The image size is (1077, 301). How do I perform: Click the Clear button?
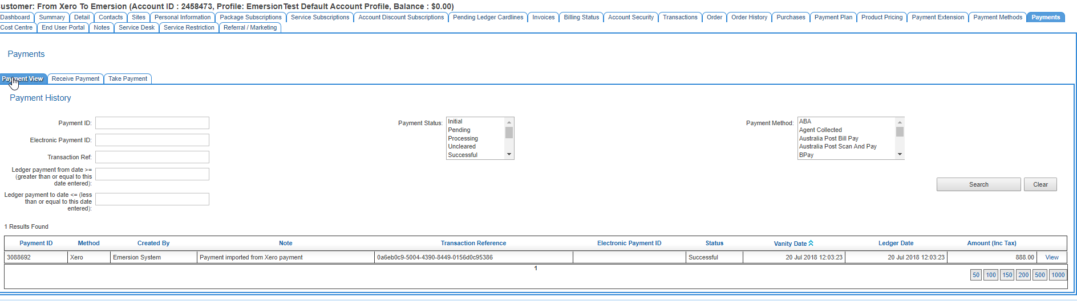pos(1040,184)
